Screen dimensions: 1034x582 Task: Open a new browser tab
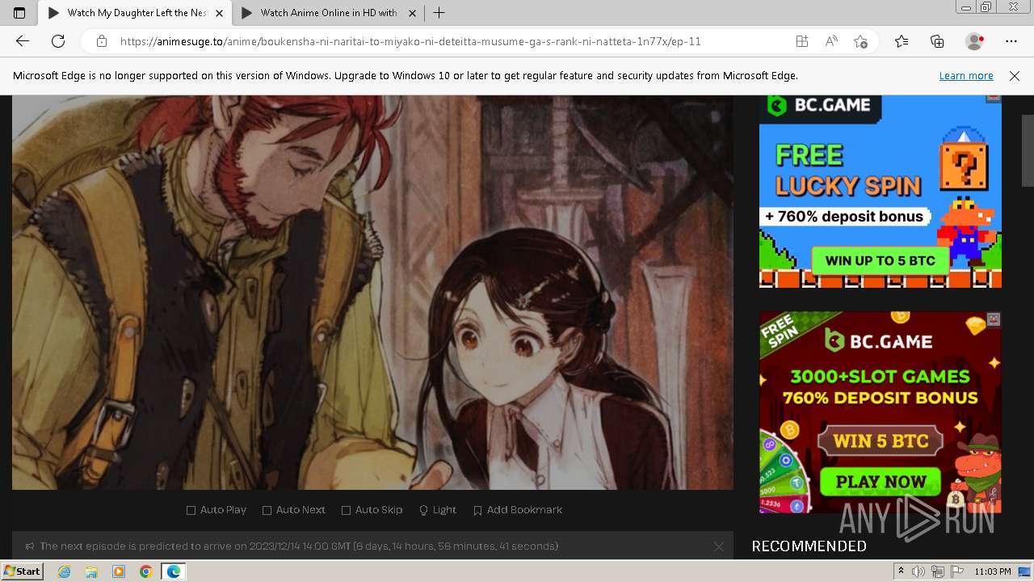pos(439,13)
